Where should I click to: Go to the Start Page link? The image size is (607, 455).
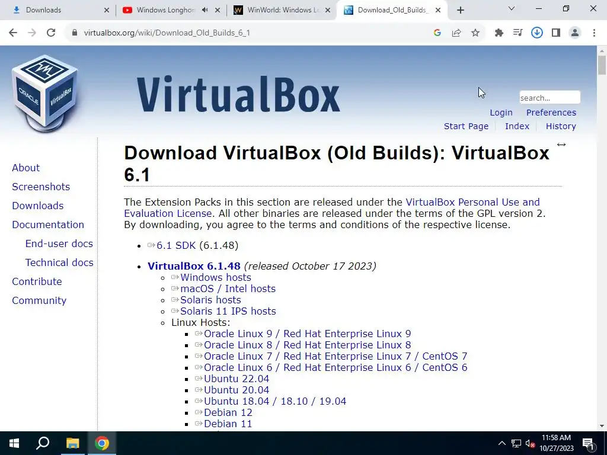(466, 126)
